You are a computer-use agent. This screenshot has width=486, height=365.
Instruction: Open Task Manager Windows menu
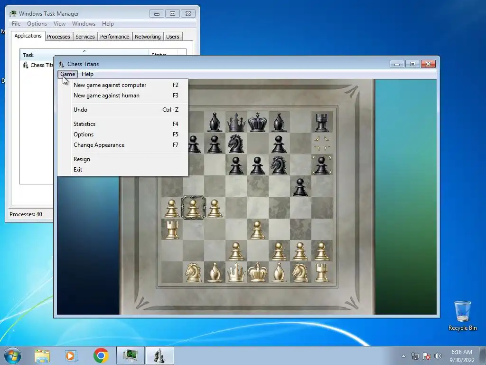pyautogui.click(x=84, y=24)
